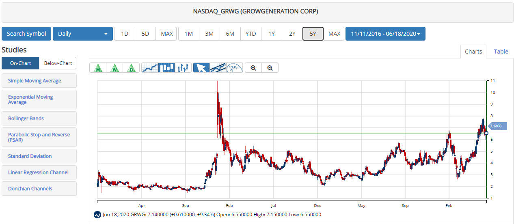Viewport: 514px width, 224px height.
Task: Click the weekly triangle (W) icon
Action: (115, 68)
